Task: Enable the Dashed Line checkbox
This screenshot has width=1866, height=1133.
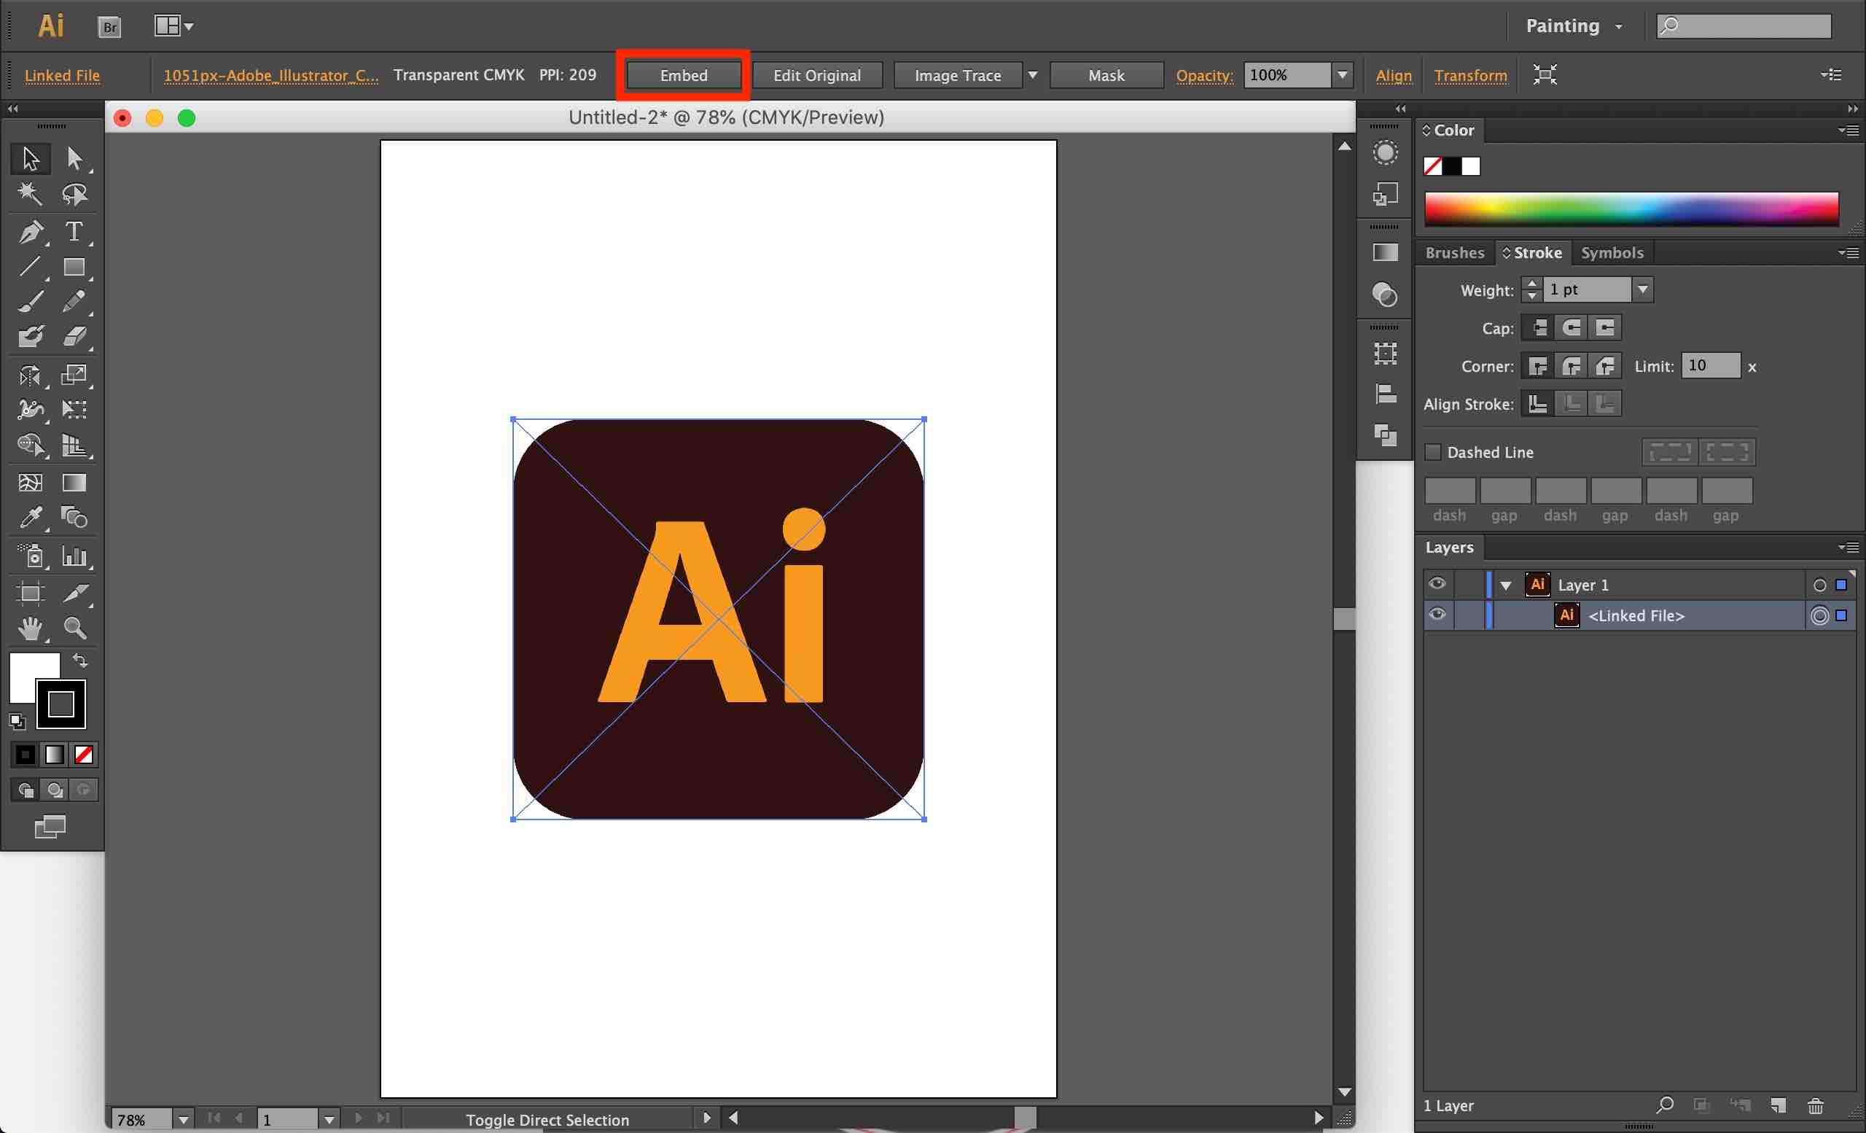Action: pyautogui.click(x=1433, y=452)
